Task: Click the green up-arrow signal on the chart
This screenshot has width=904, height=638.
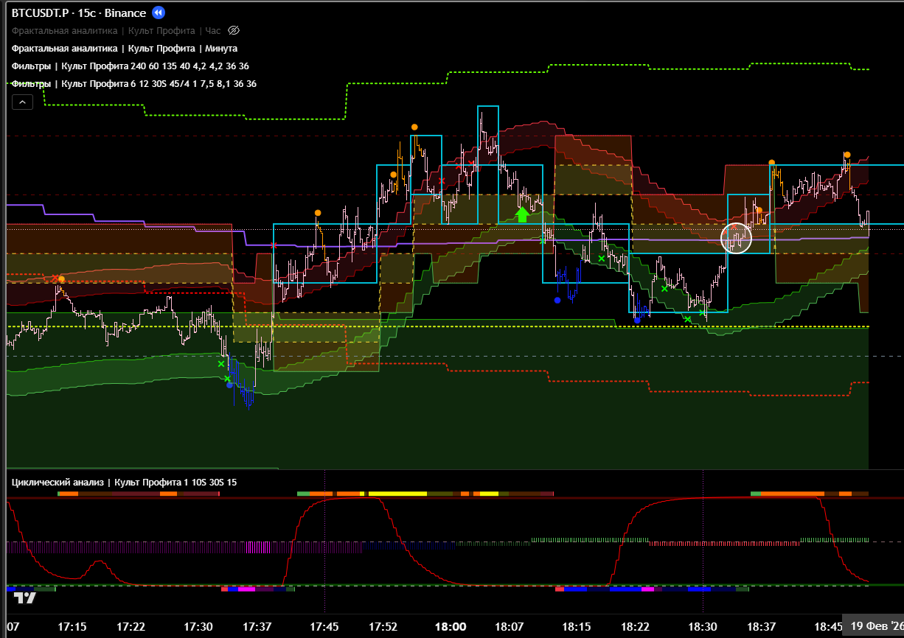Action: pos(522,214)
